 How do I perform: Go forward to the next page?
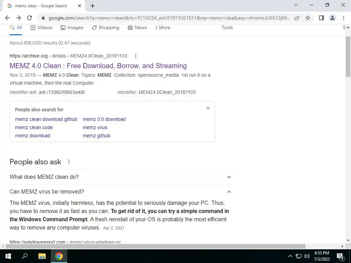[19, 18]
